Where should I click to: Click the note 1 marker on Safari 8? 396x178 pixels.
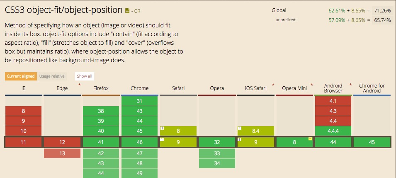tap(162, 128)
